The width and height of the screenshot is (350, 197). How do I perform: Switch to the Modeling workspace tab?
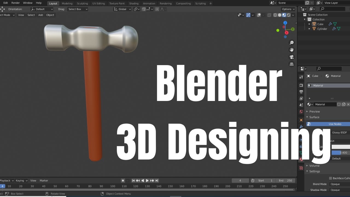coord(67,4)
